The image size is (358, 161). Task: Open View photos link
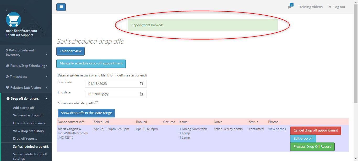click(277, 129)
